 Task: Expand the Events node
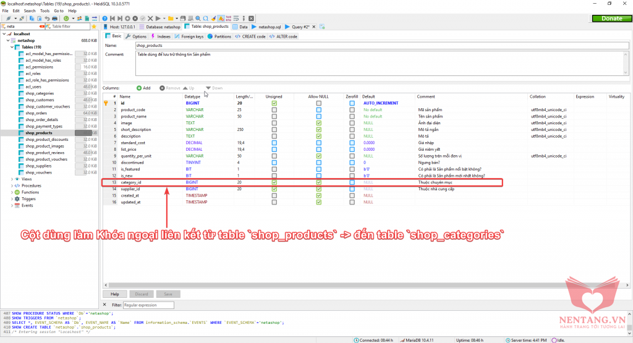pos(12,205)
